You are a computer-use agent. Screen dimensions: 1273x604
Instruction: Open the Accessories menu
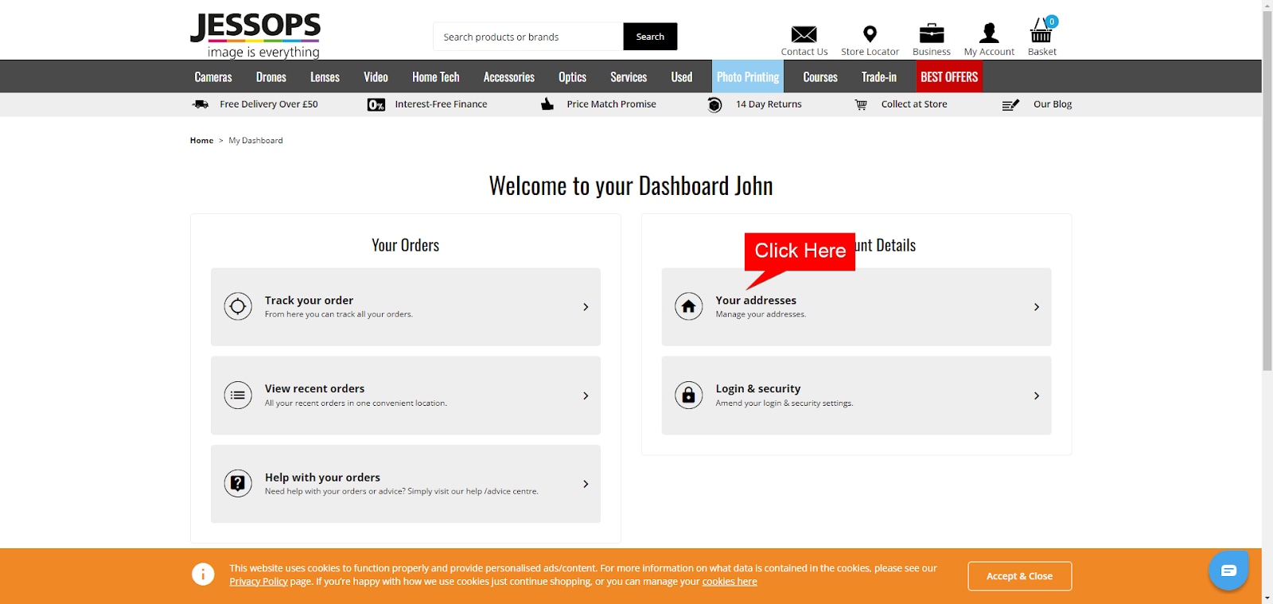point(509,77)
